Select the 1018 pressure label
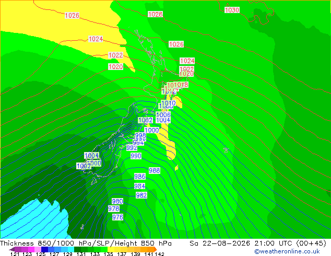 pos(181,85)
